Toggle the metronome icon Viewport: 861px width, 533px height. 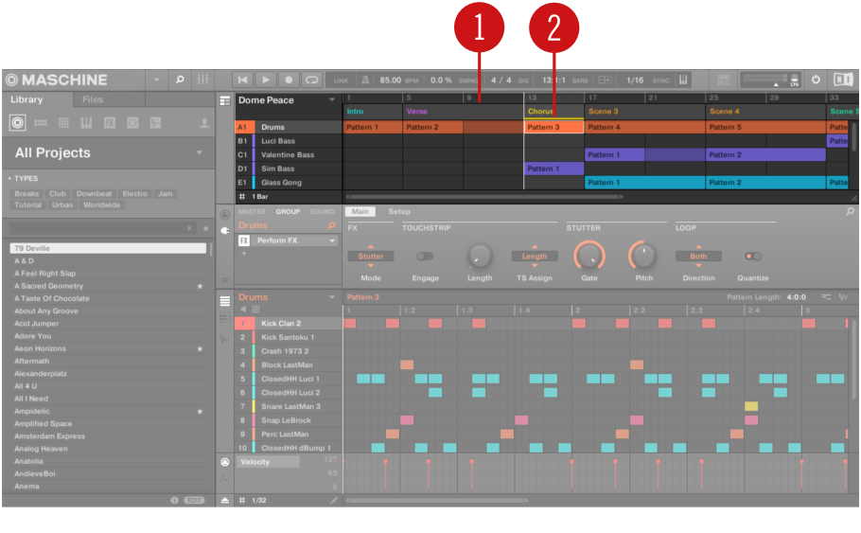tap(364, 80)
